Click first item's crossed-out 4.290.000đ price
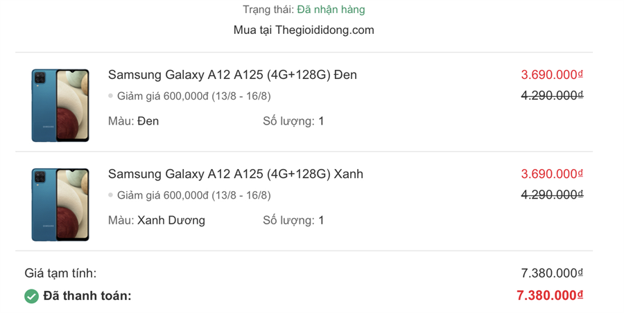The width and height of the screenshot is (624, 313). [552, 96]
